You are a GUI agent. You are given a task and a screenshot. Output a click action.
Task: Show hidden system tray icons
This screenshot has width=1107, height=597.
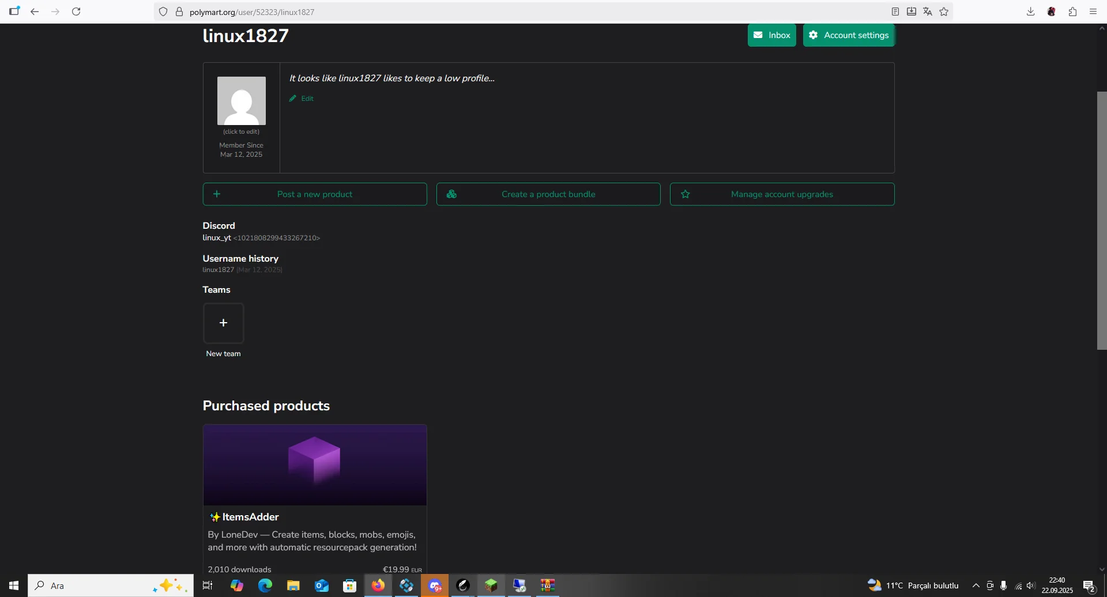pyautogui.click(x=976, y=585)
